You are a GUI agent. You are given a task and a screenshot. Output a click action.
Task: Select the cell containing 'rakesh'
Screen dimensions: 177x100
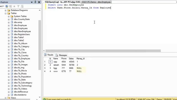tap(56, 65)
